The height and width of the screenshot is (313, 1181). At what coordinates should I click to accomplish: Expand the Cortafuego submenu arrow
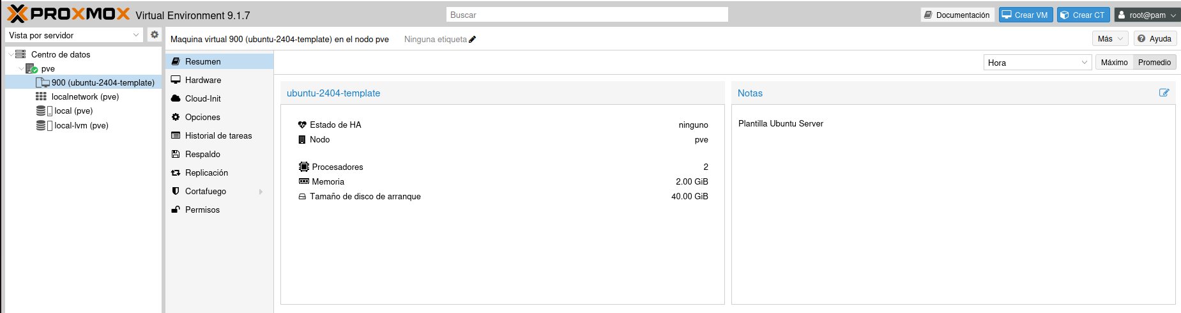click(x=261, y=192)
